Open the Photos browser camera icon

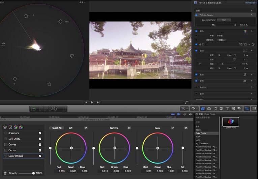click(209, 109)
